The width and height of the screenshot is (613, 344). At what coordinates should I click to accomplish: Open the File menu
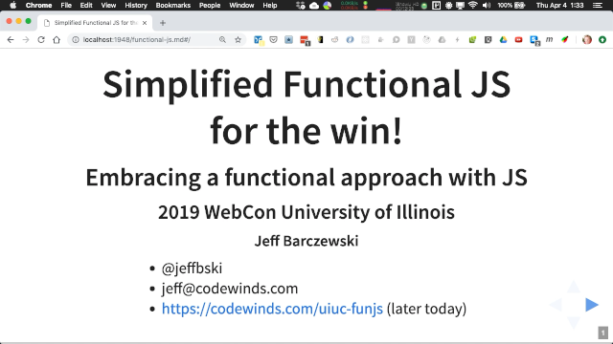(x=66, y=5)
